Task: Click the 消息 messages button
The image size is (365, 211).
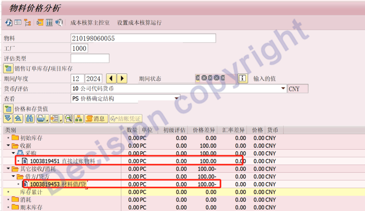Action: (x=96, y=118)
